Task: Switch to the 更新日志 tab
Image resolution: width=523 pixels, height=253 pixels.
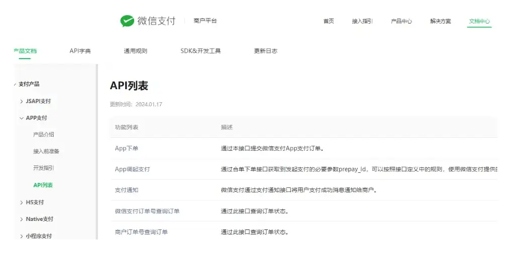Action: point(265,51)
